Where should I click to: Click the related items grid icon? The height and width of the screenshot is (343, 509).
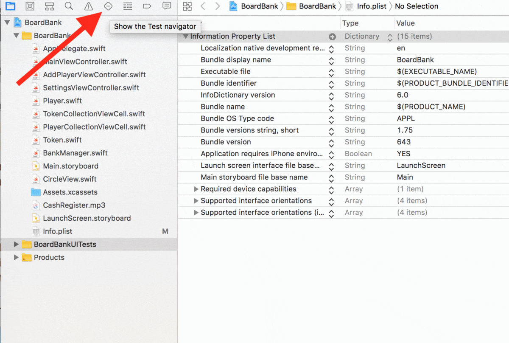pos(187,6)
